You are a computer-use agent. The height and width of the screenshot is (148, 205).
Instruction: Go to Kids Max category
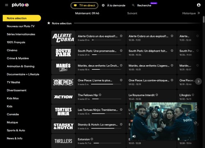point(13,98)
